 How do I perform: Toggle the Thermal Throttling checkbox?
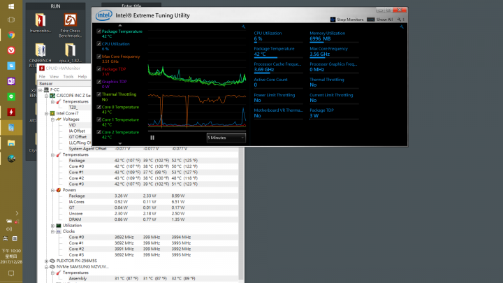[x=99, y=94]
